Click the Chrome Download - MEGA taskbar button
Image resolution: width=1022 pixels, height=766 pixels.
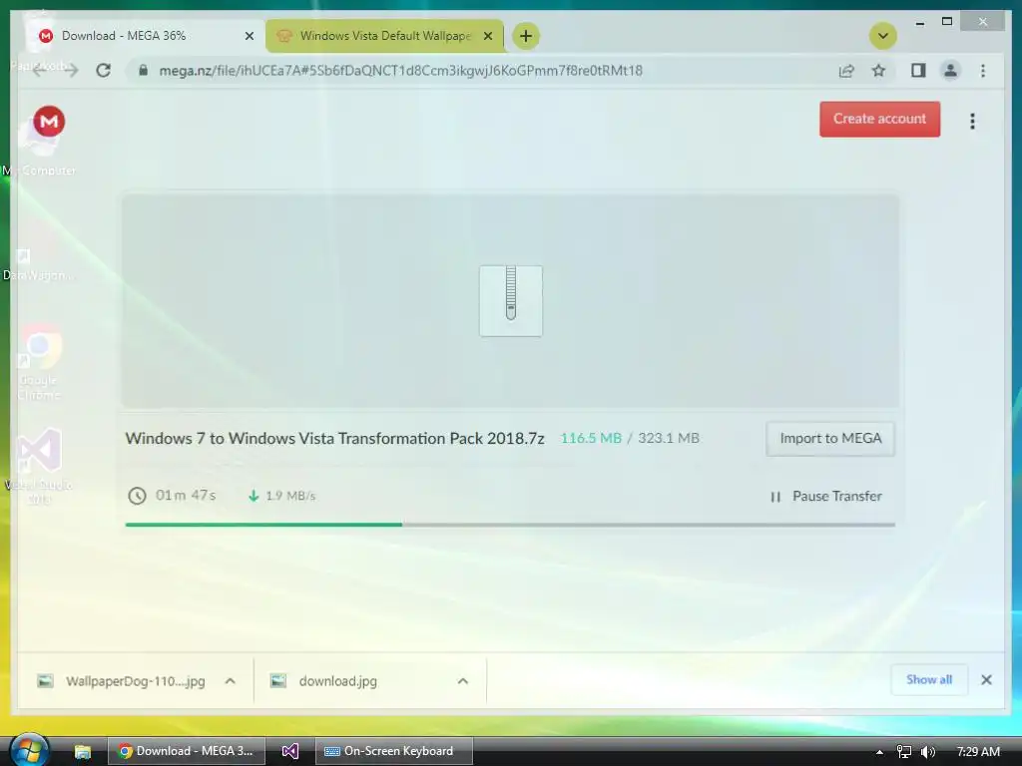click(x=187, y=751)
